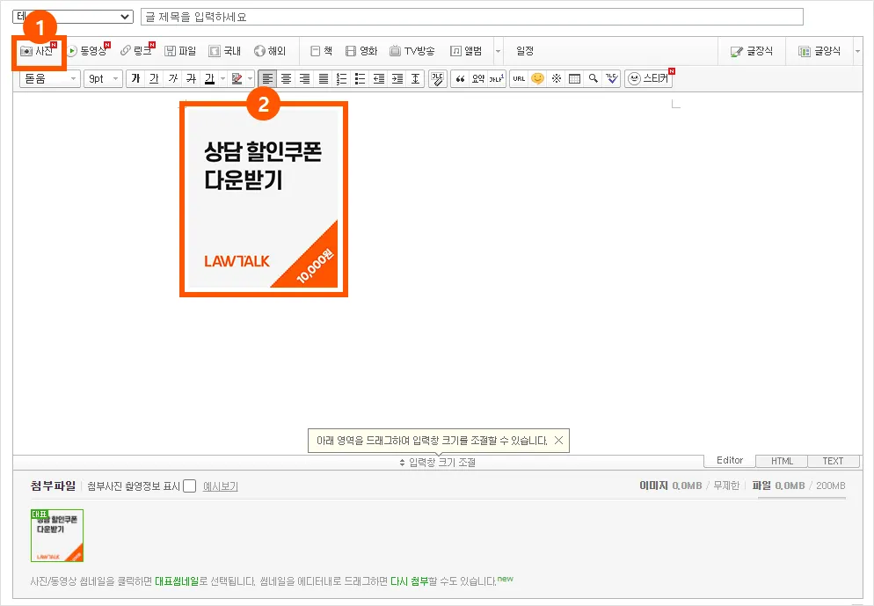This screenshot has height=606, width=874.
Task: Click the format painter/clear style icon
Action: 438,78
